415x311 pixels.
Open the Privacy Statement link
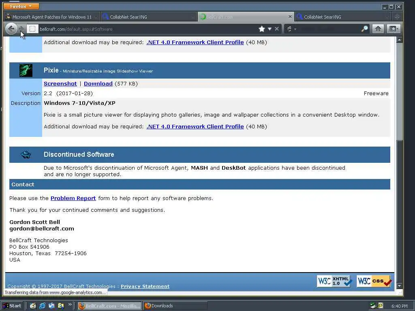click(145, 286)
